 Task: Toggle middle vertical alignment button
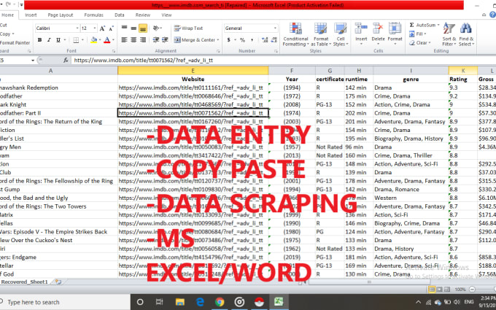pyautogui.click(x=133, y=28)
